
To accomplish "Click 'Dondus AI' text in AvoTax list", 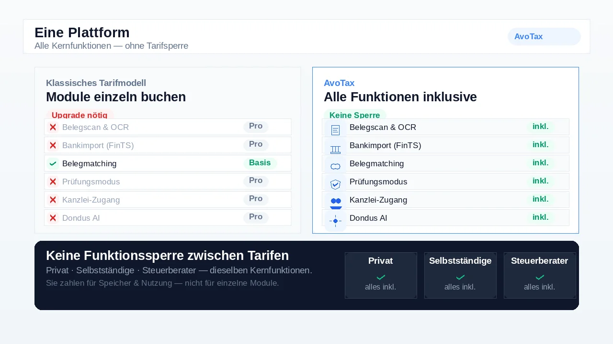I will pos(368,218).
